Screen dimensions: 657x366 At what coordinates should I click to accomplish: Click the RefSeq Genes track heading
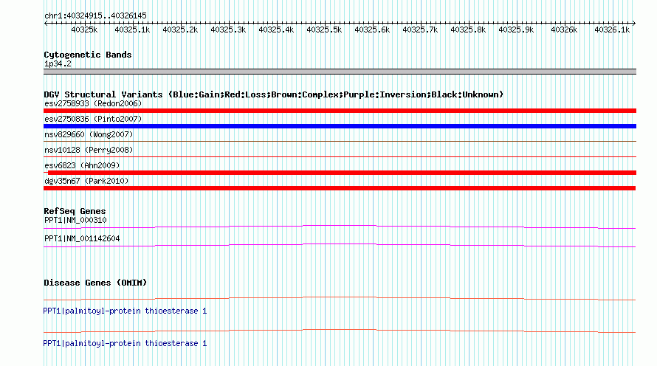point(75,212)
